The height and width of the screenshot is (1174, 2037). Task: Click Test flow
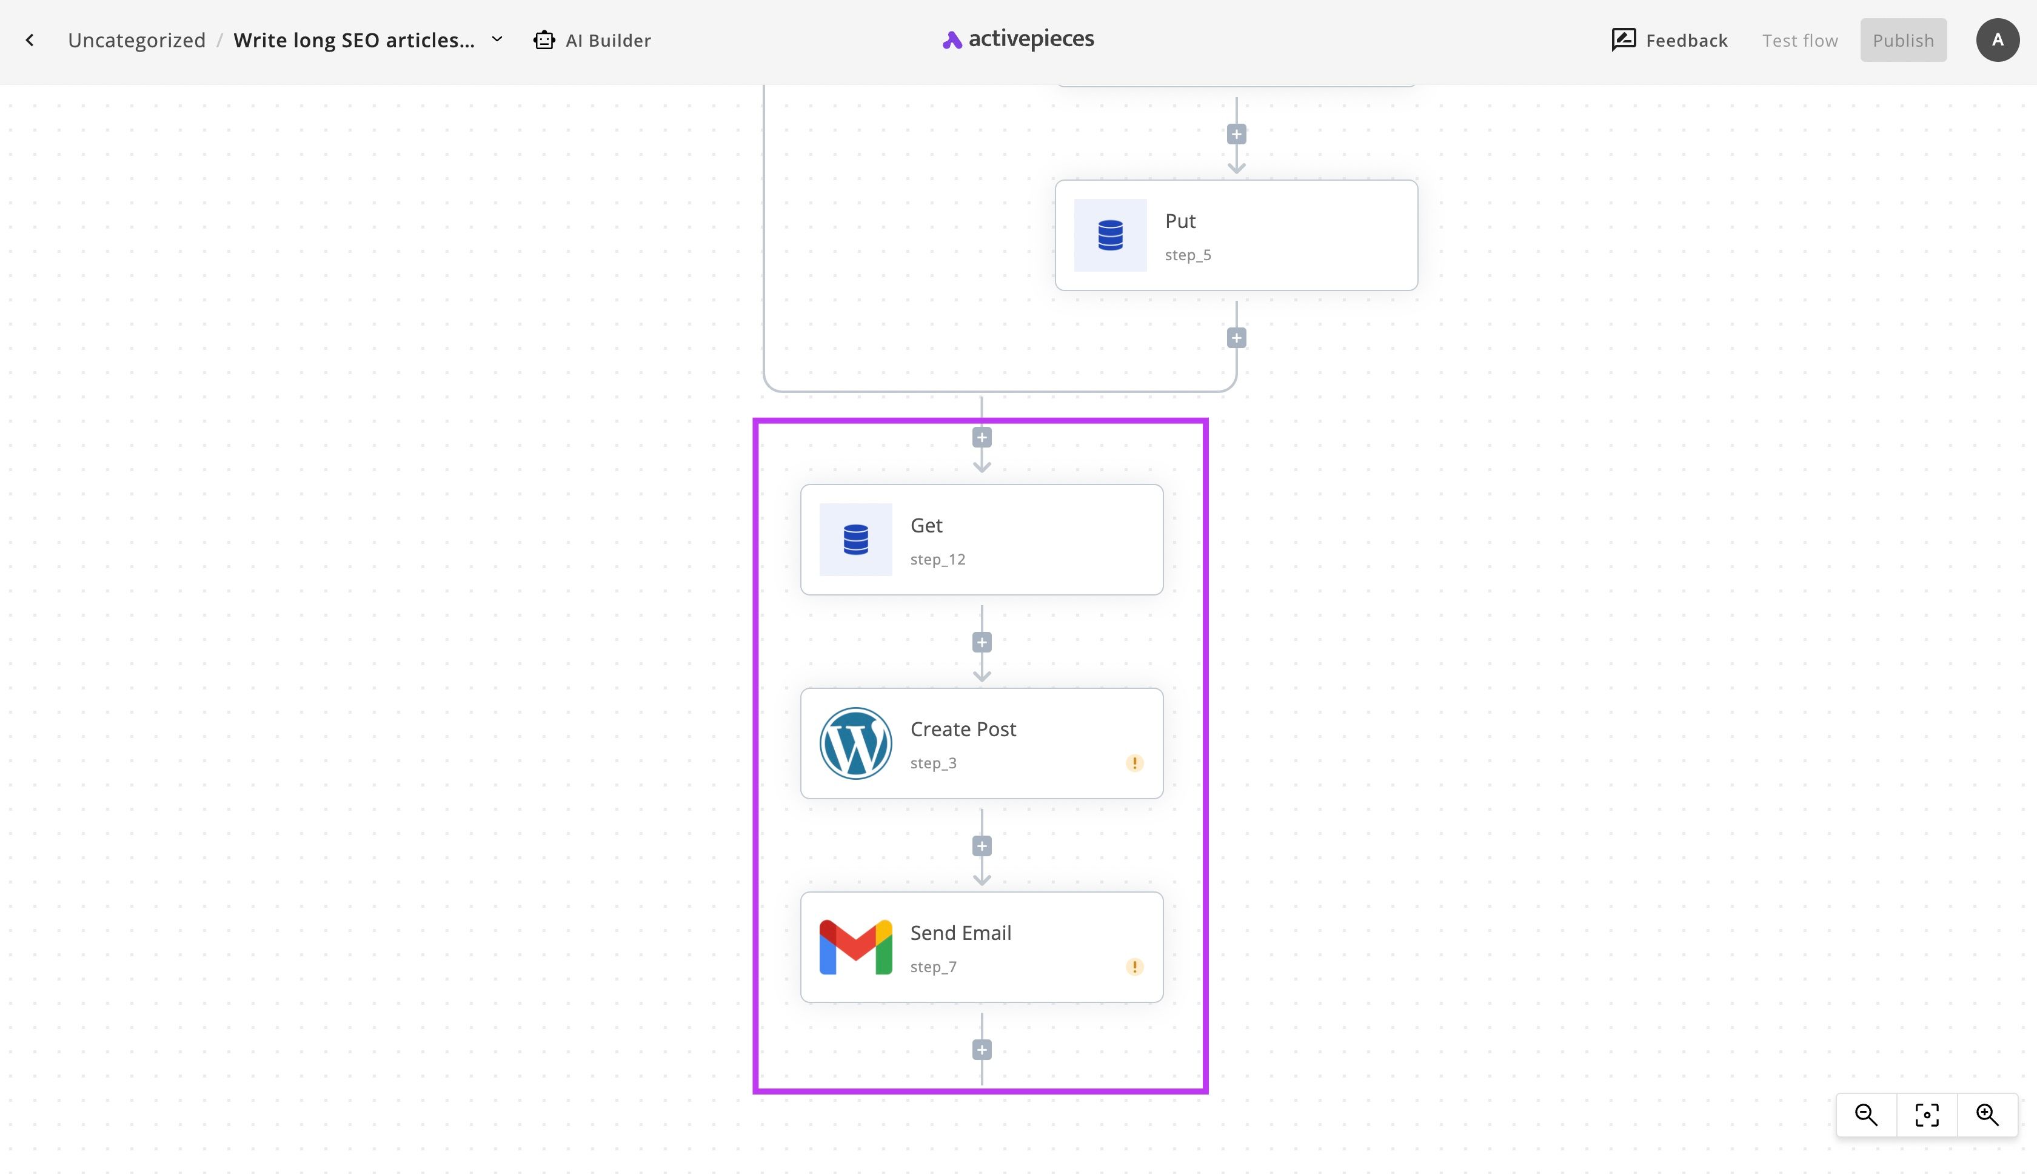(1800, 40)
